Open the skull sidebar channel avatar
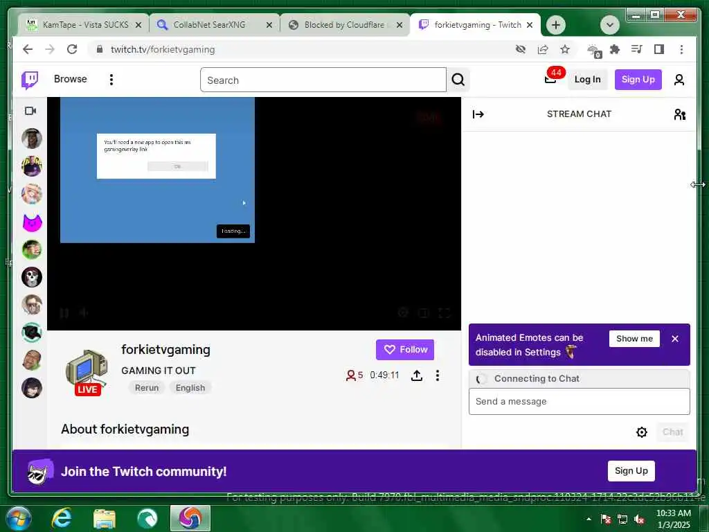 pyautogui.click(x=32, y=277)
